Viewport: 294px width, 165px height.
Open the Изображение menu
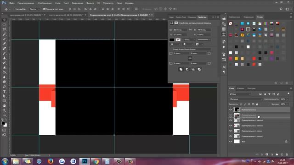tap(45, 3)
